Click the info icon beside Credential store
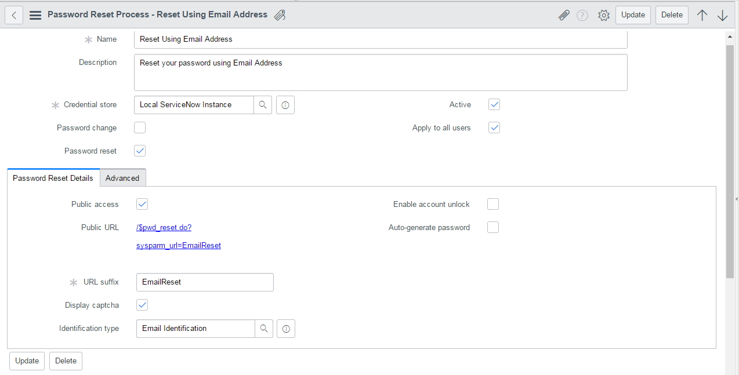This screenshot has height=375, width=739. 285,105
